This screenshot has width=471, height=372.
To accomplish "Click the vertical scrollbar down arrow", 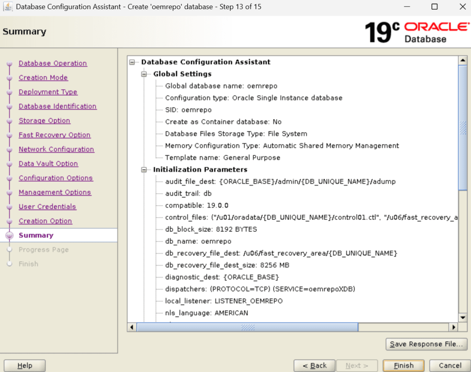I will click(463, 318).
